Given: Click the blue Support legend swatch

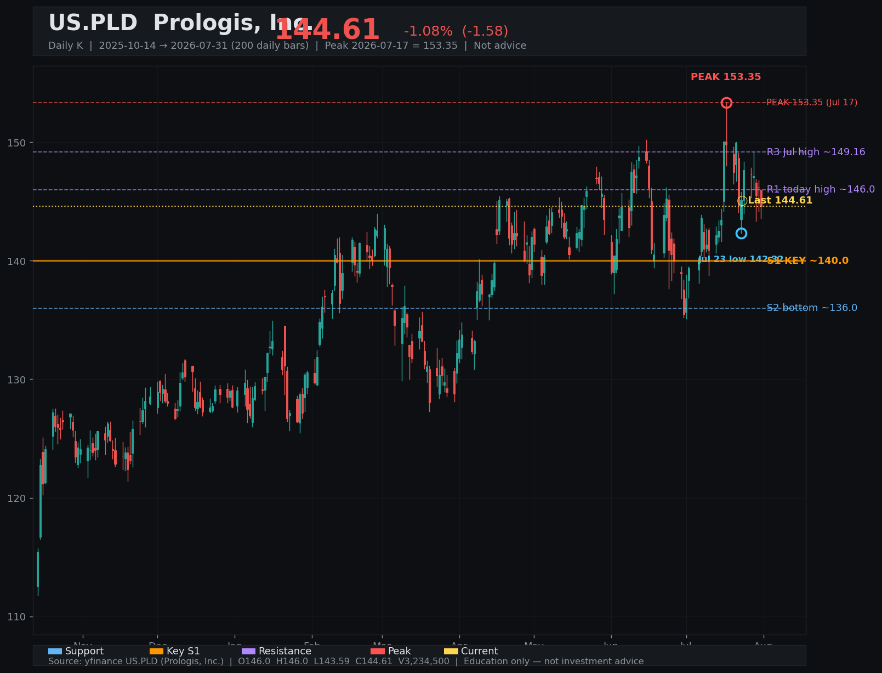Looking at the screenshot, I should click(x=55, y=652).
